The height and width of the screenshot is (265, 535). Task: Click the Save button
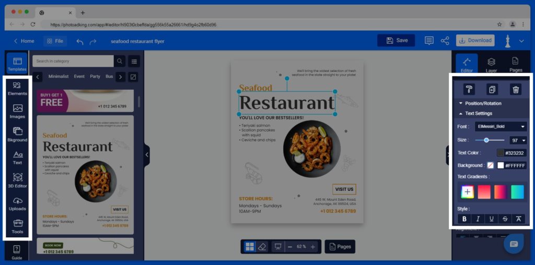pyautogui.click(x=396, y=40)
